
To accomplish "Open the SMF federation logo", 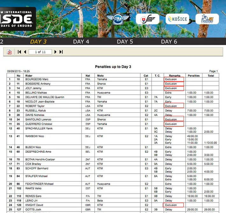I will 148,19.
